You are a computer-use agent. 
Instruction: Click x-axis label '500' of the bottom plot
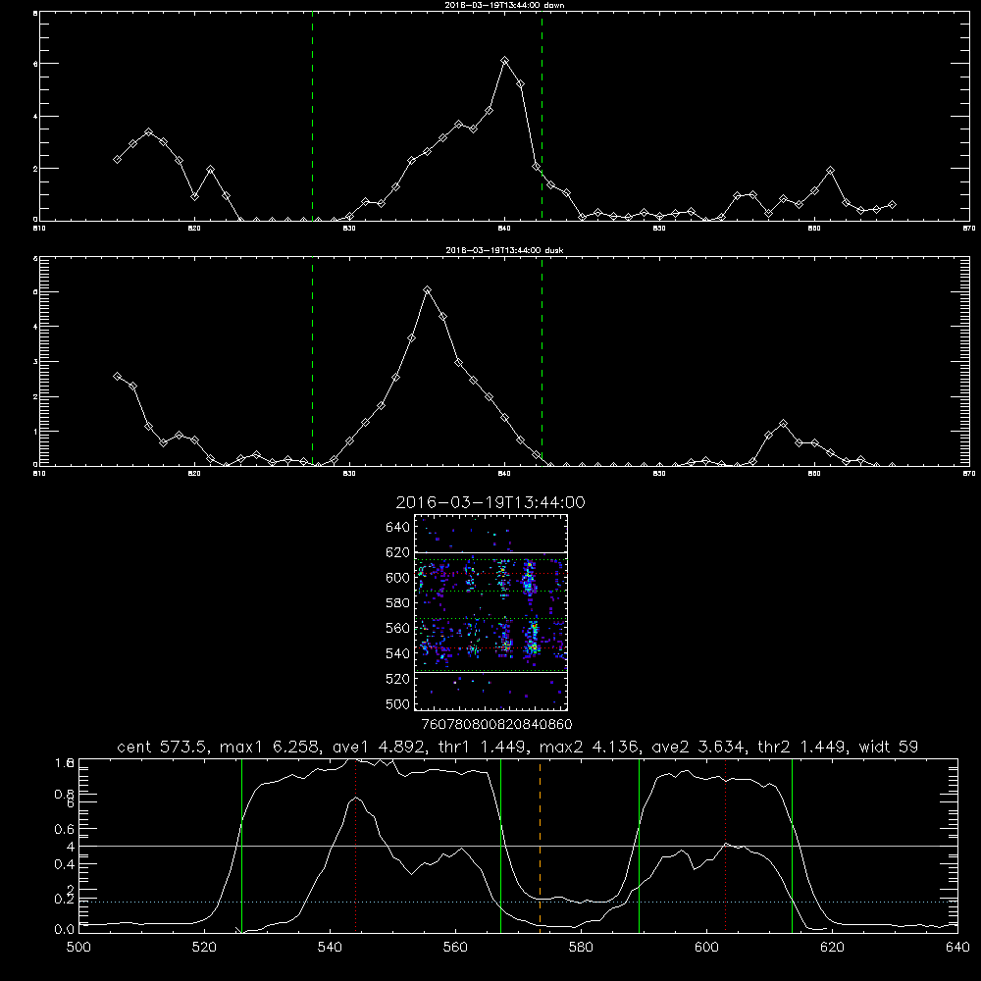78,948
